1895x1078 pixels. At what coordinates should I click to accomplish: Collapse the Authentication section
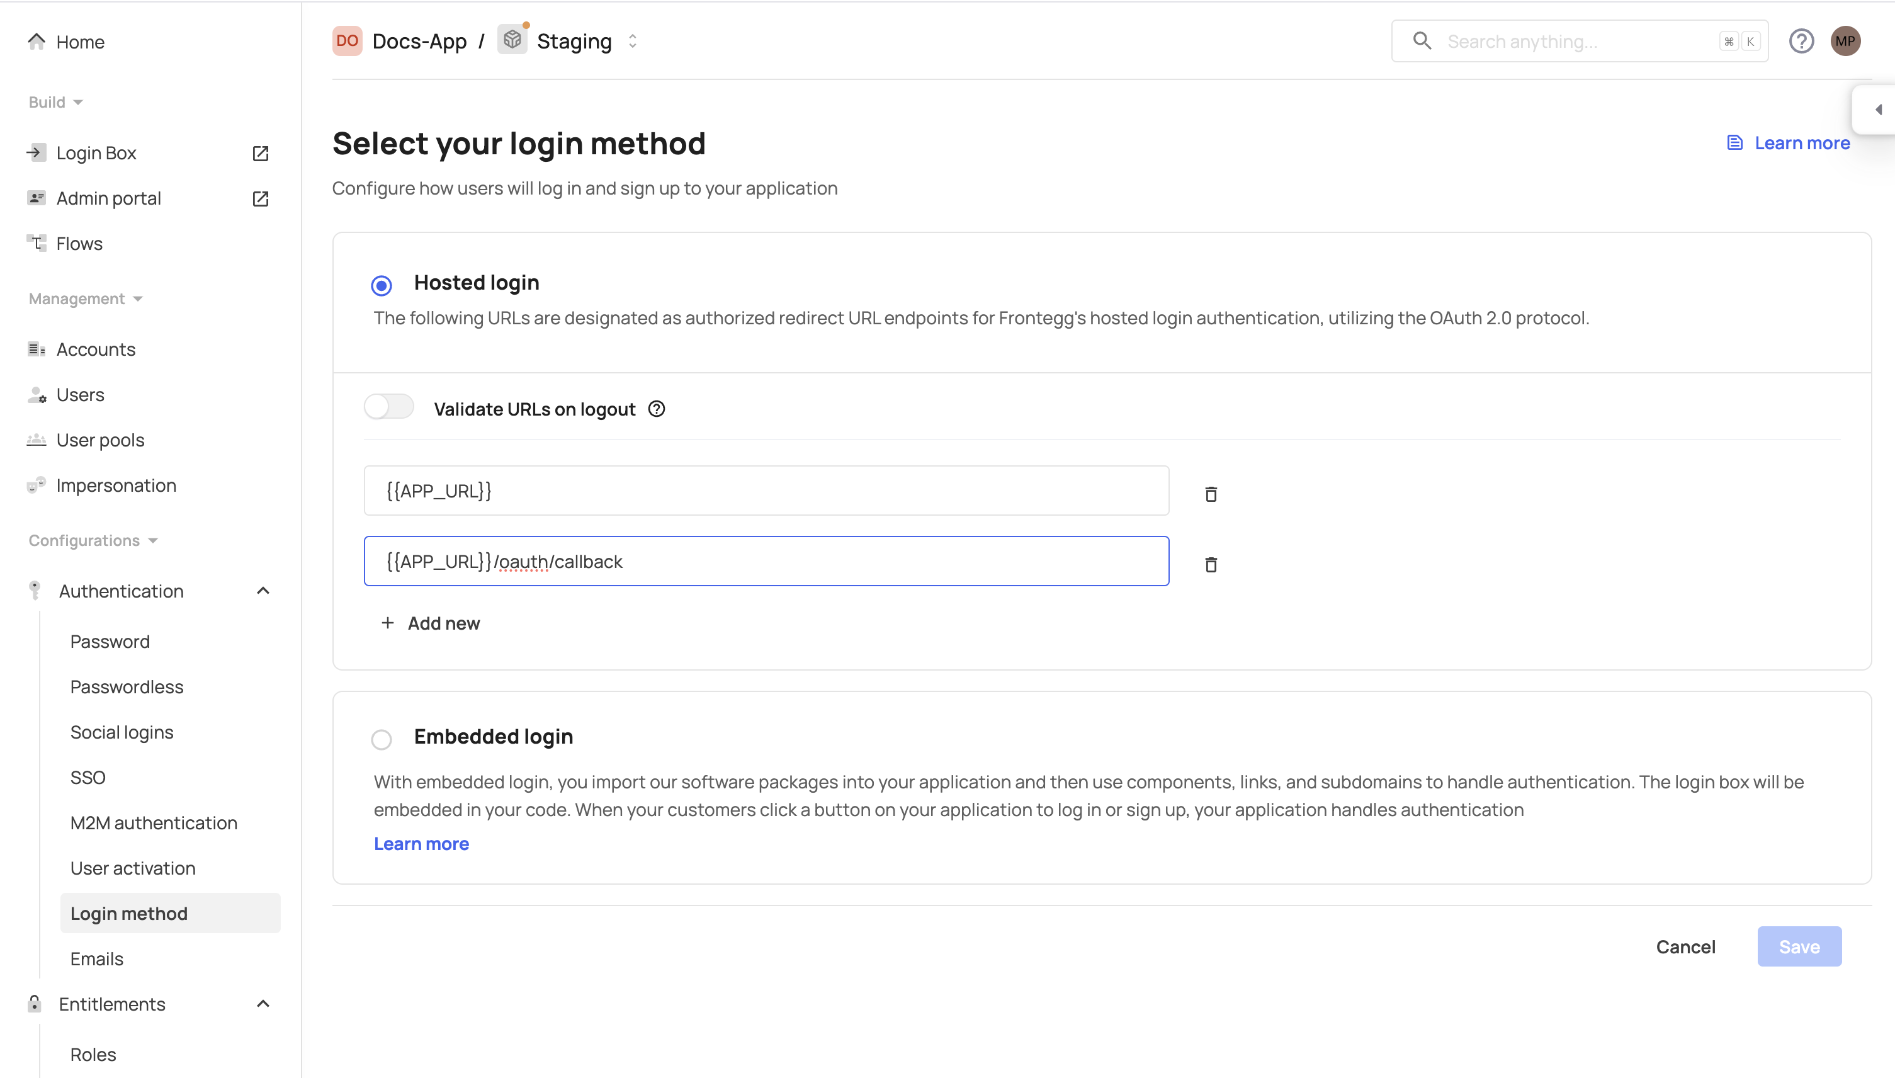tap(263, 591)
